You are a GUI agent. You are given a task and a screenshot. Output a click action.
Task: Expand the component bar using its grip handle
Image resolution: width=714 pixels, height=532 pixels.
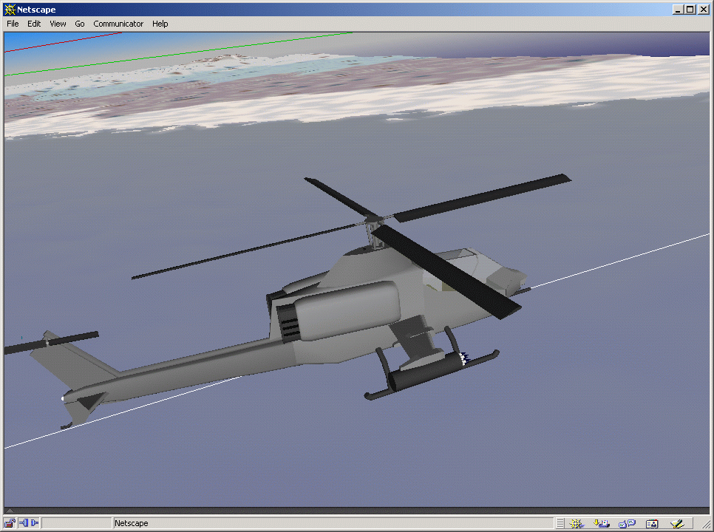tap(560, 523)
